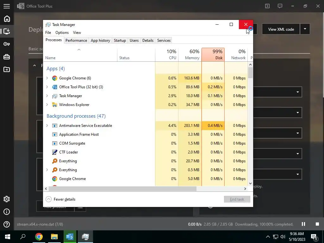Screen dimensions: 324x243
Task: Open the File menu in Task Manager
Action: click(x=48, y=33)
